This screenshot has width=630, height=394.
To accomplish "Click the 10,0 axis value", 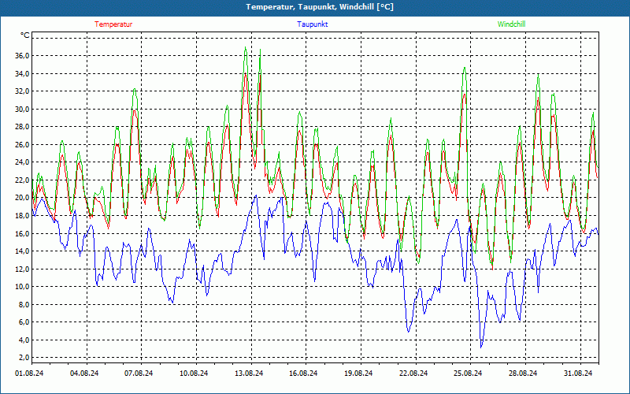I will click(22, 286).
